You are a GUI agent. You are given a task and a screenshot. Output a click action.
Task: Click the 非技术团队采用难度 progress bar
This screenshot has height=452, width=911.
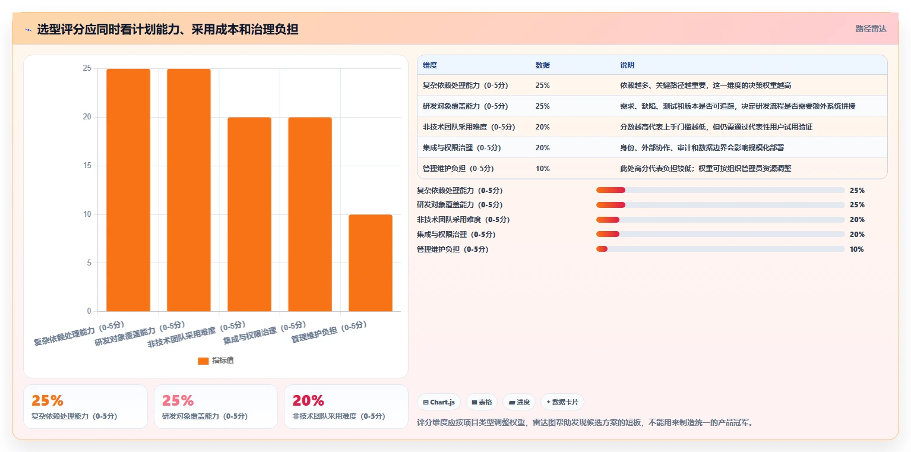coord(720,220)
